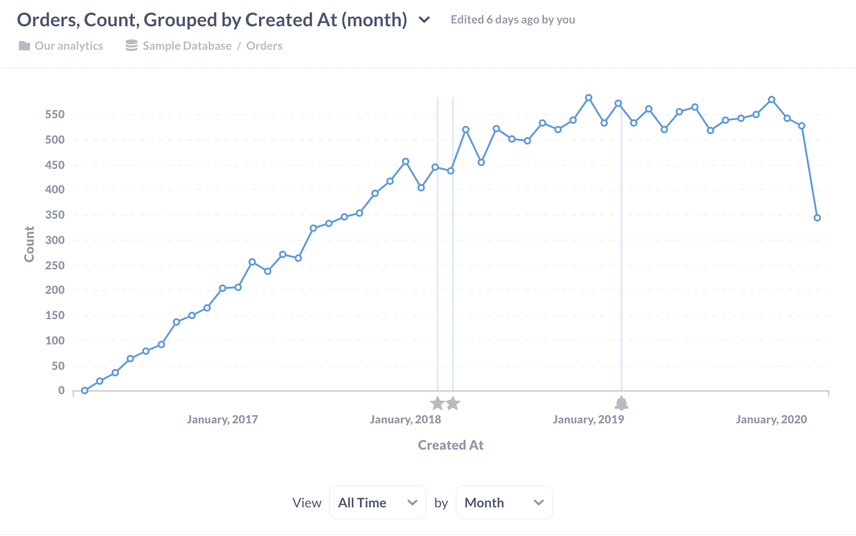Select the highest data point before January 2019
The height and width of the screenshot is (536, 856).
coord(589,98)
